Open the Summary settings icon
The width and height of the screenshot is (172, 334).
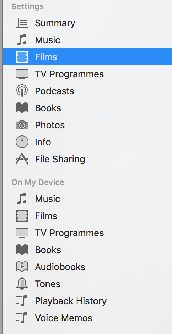tap(22, 23)
